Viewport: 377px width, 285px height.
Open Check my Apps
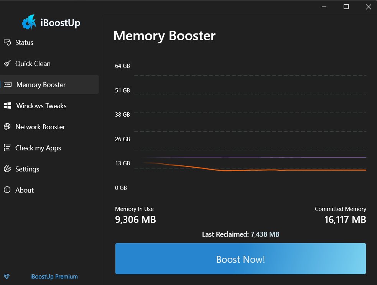point(49,148)
